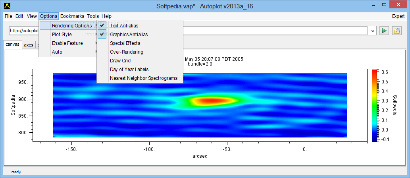This screenshot has width=410, height=178.
Task: Click the -150. x-axis tick label
Action: [71, 149]
